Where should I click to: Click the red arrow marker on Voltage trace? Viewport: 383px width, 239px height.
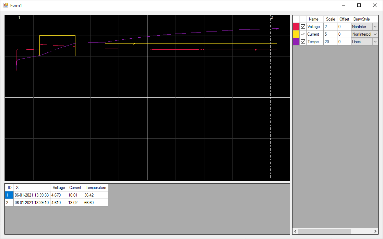point(256,50)
